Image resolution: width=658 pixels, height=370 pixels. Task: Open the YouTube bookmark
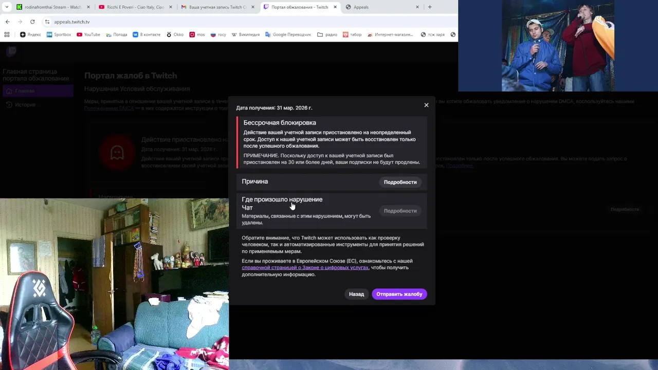tap(88, 34)
